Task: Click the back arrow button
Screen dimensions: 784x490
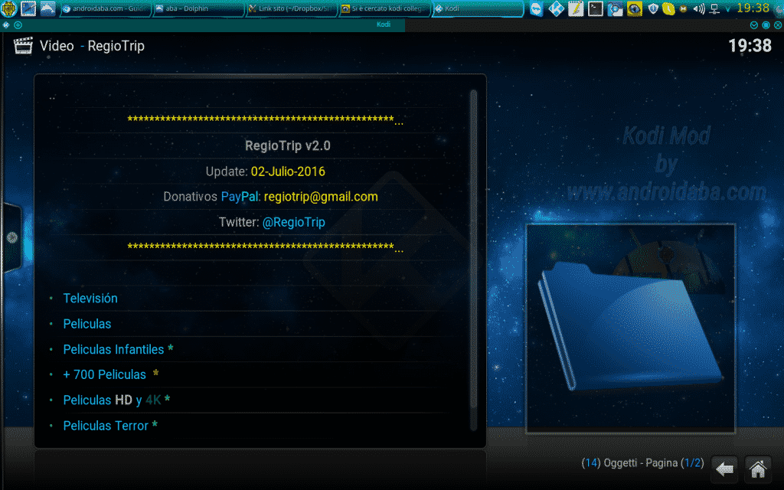Action: click(724, 469)
